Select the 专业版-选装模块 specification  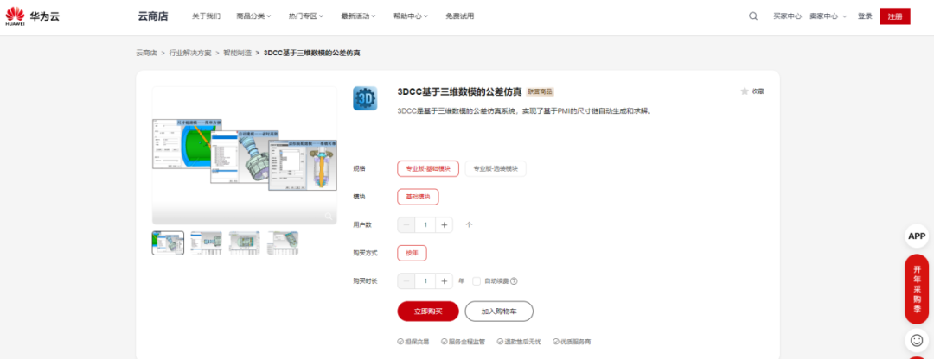[x=495, y=169]
